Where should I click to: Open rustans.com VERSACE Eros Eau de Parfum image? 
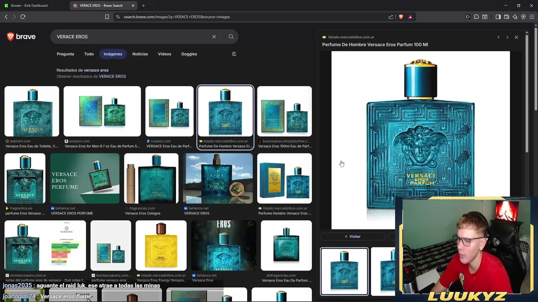(169, 111)
